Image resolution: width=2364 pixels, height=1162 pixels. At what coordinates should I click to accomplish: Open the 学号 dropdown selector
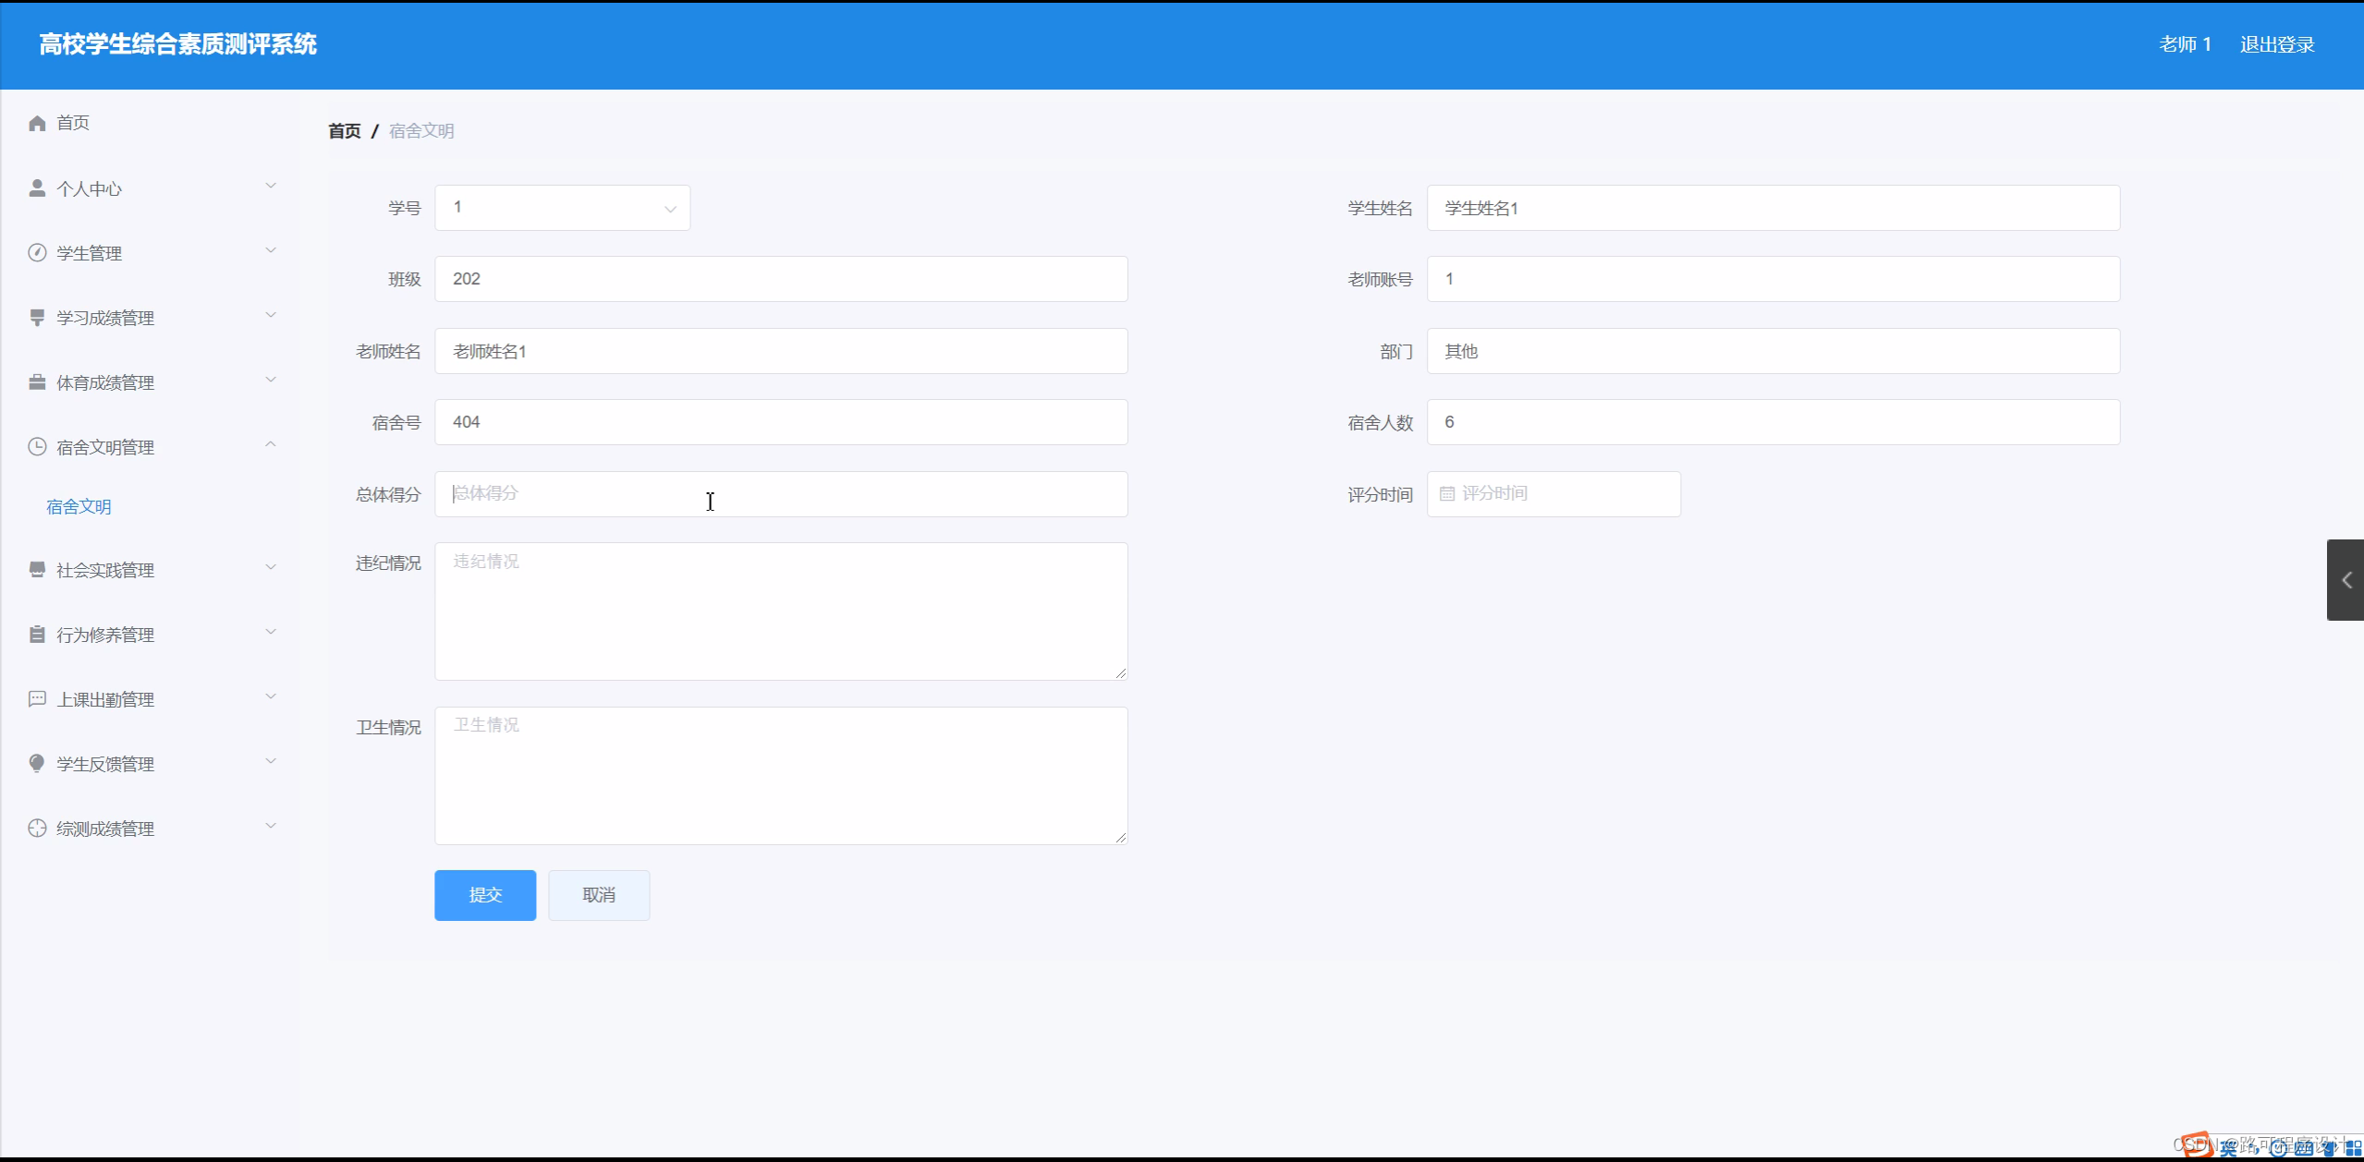point(562,208)
